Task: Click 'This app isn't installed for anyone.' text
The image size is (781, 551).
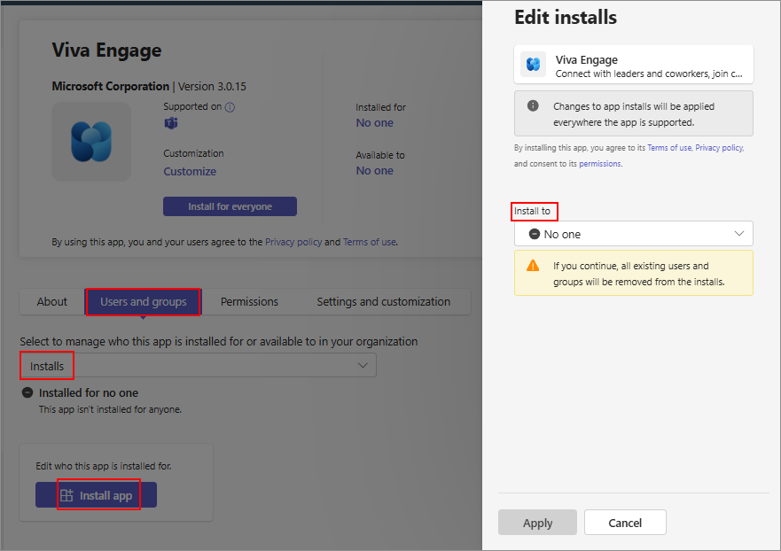Action: 110,409
